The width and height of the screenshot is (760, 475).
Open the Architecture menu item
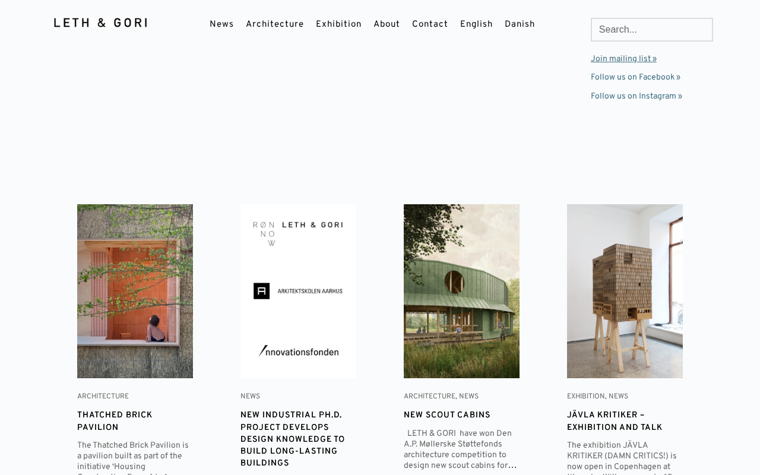[275, 24]
